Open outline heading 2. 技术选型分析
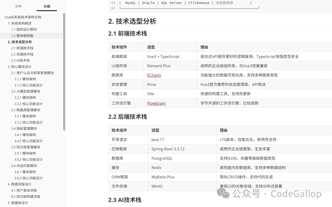332x207 pixels. [20, 42]
